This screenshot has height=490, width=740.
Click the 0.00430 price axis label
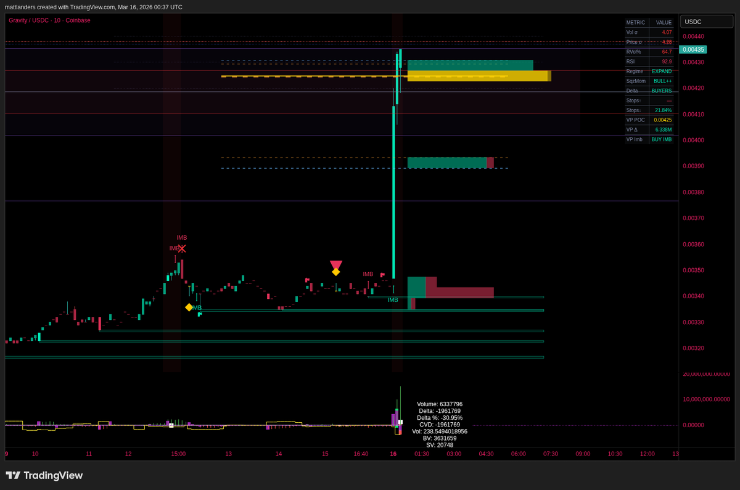click(693, 62)
